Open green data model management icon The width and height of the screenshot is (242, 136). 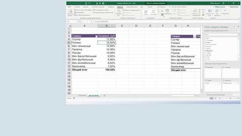203,15
